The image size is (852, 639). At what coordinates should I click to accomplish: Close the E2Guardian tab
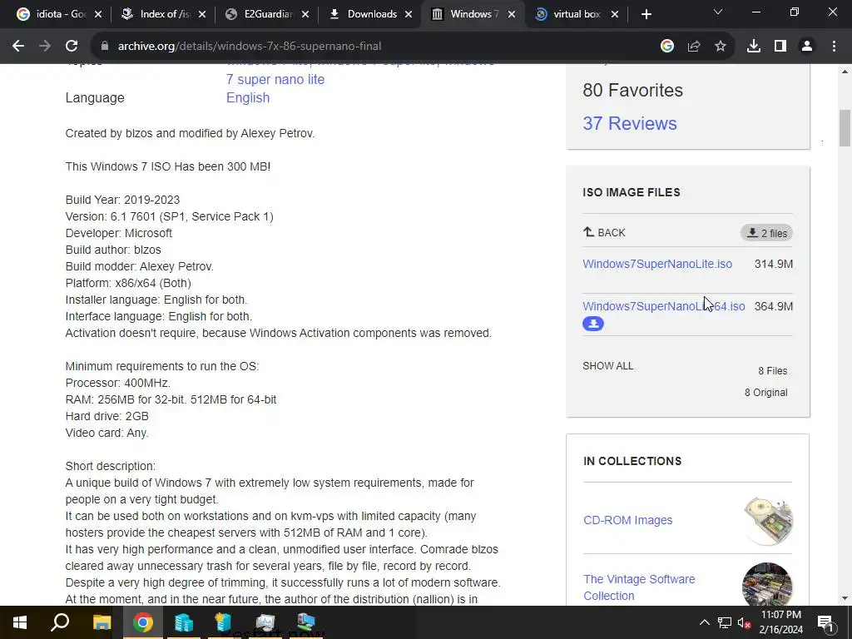click(305, 15)
